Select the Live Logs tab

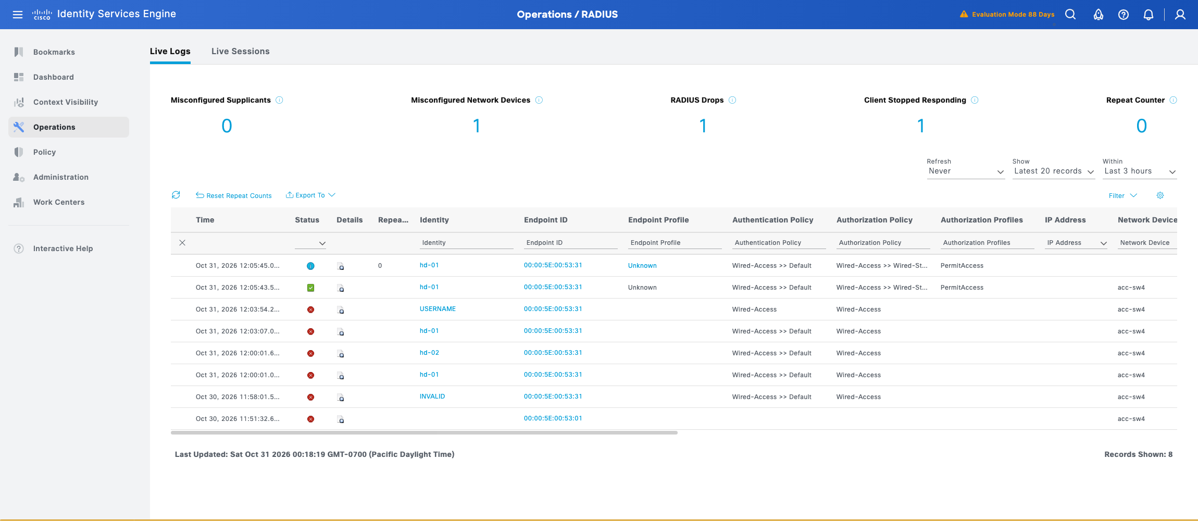click(x=170, y=51)
